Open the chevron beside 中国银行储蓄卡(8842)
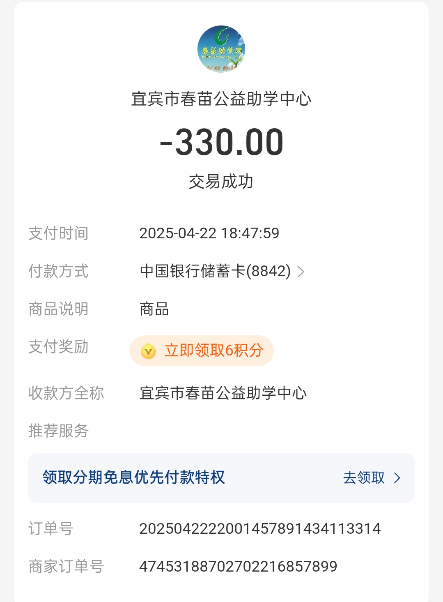Screen dimensions: 443x602 pos(301,272)
